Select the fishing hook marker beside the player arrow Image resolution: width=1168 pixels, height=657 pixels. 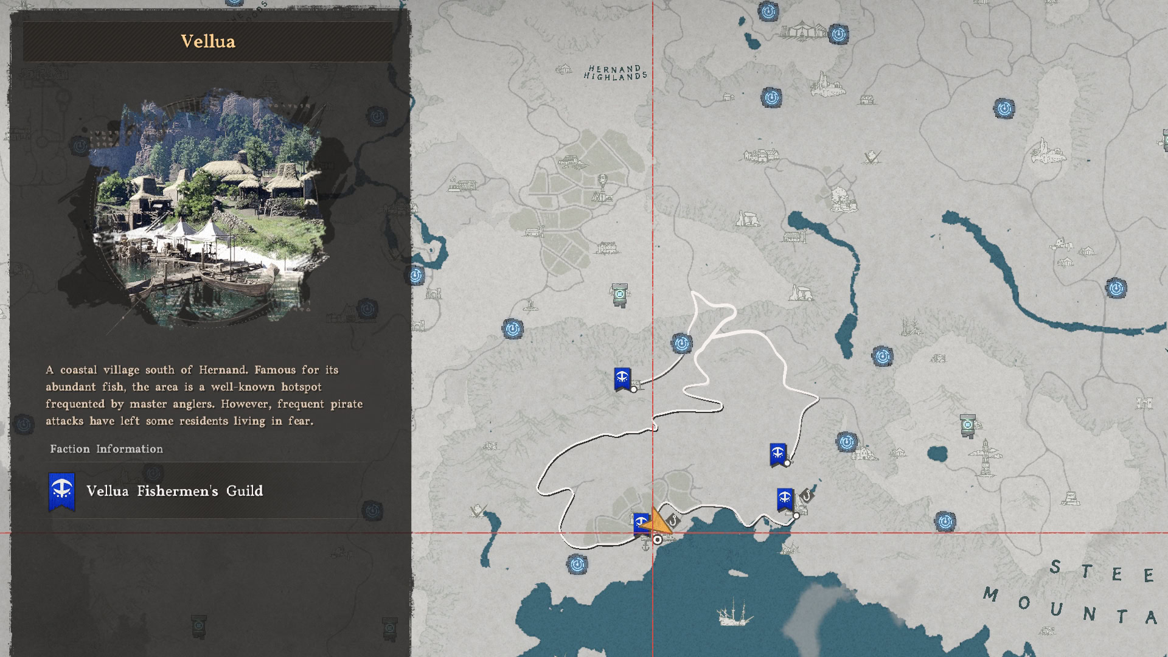(x=673, y=521)
